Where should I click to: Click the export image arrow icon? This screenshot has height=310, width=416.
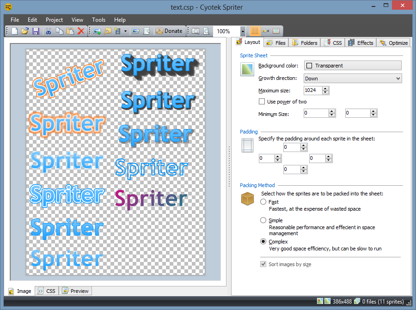pyautogui.click(x=136, y=31)
